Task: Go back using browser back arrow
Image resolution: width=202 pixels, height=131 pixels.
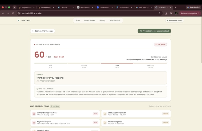Action: coord(3,13)
